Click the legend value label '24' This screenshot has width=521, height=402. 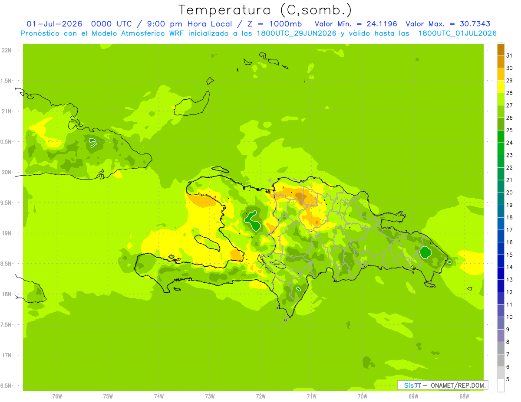coord(510,143)
